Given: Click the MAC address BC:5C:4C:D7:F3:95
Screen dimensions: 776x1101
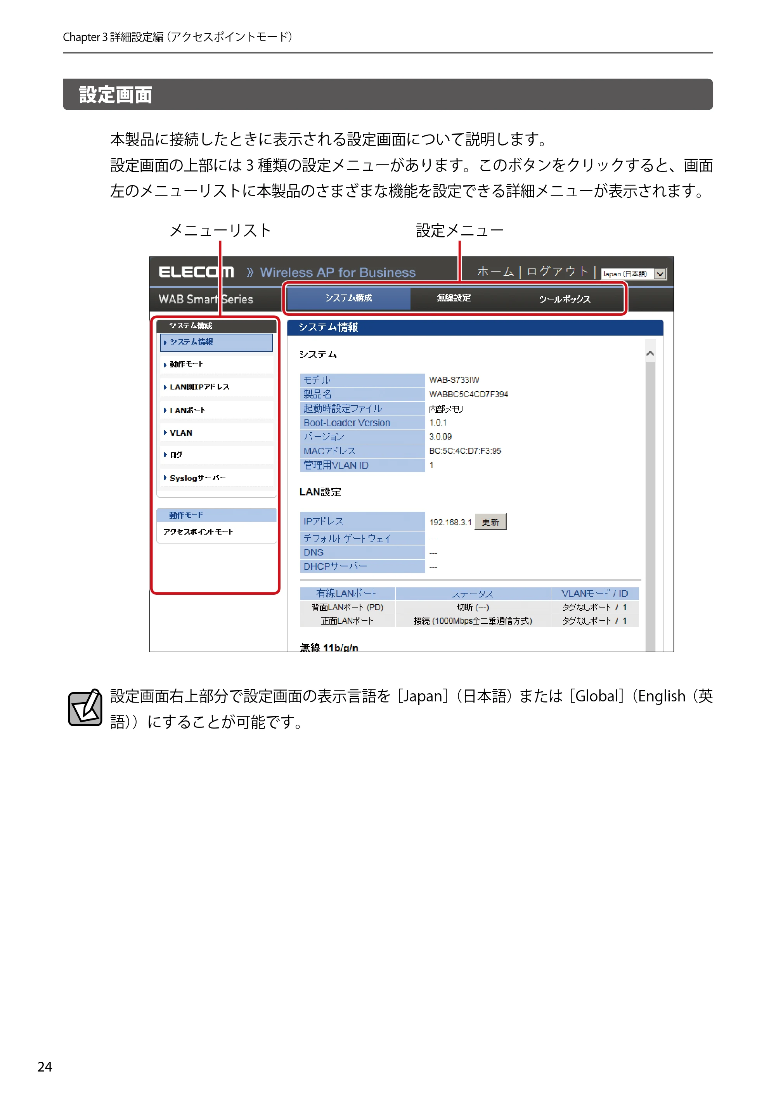Looking at the screenshot, I should click(x=465, y=451).
